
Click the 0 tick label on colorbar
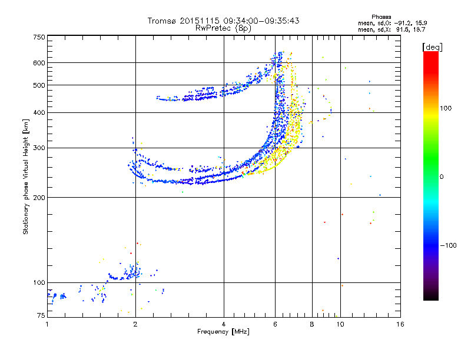[442, 177]
